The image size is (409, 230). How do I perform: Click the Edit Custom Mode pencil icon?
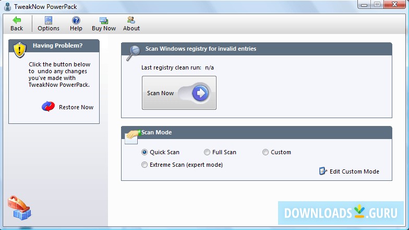[323, 171]
